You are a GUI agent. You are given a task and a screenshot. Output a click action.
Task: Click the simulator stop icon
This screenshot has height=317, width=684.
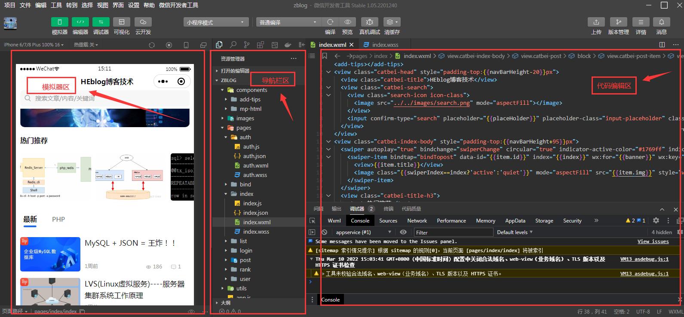(x=169, y=45)
